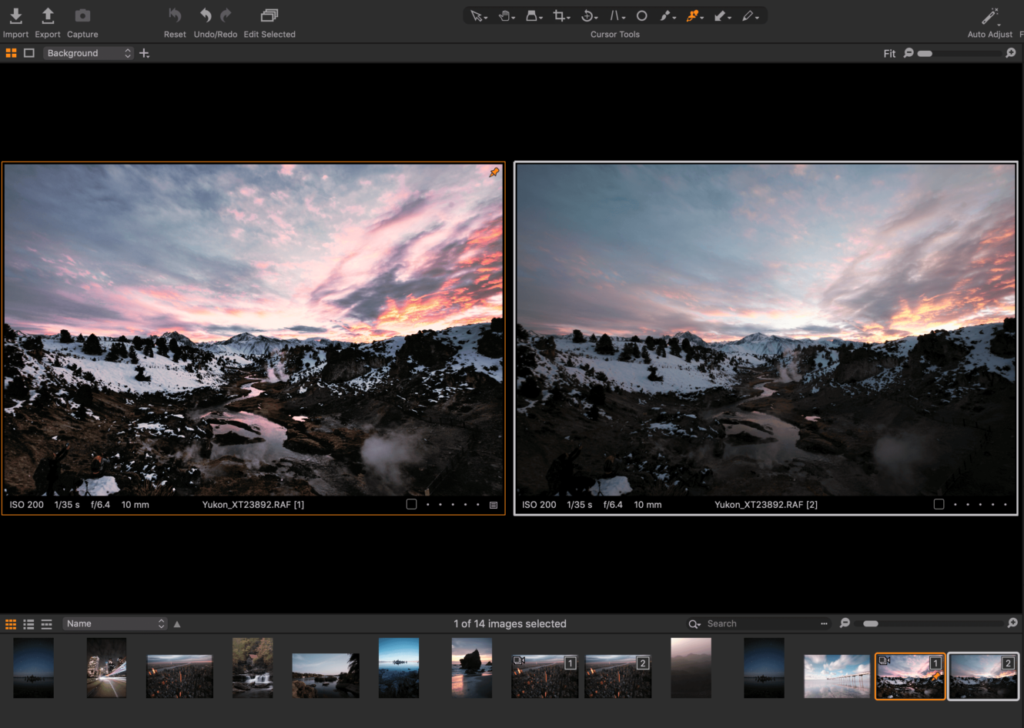This screenshot has width=1024, height=728.
Task: Unpin the compare variant pin icon
Action: click(x=493, y=172)
